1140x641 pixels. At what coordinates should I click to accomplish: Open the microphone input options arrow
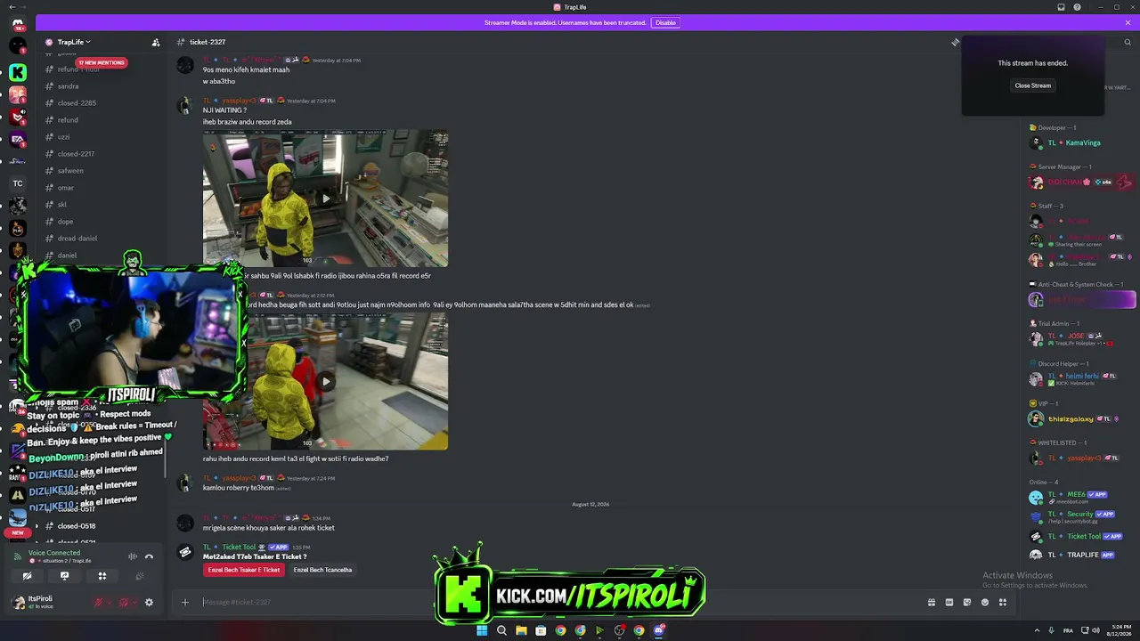pos(110,603)
